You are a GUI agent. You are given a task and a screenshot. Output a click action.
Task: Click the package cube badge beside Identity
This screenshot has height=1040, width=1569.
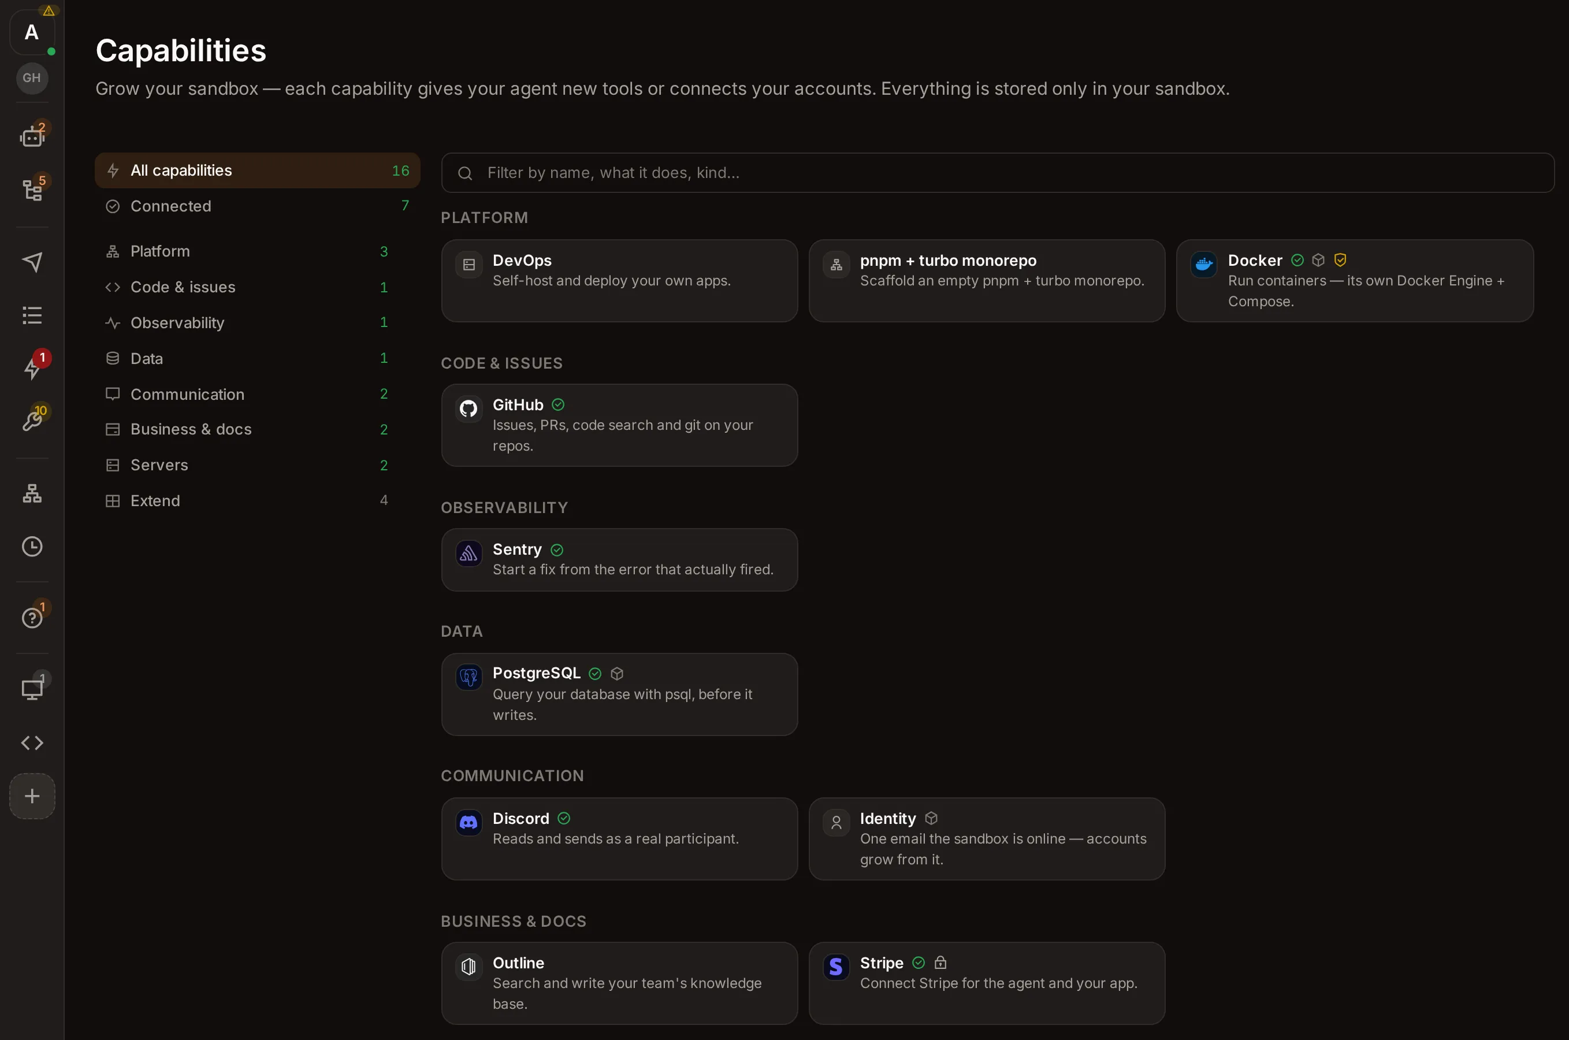931,819
